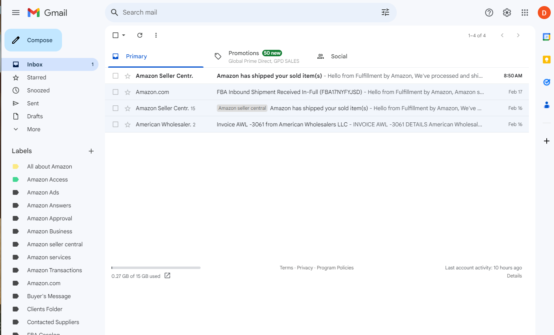Open the Amazon Ads label
Image resolution: width=554 pixels, height=335 pixels.
pyautogui.click(x=43, y=192)
